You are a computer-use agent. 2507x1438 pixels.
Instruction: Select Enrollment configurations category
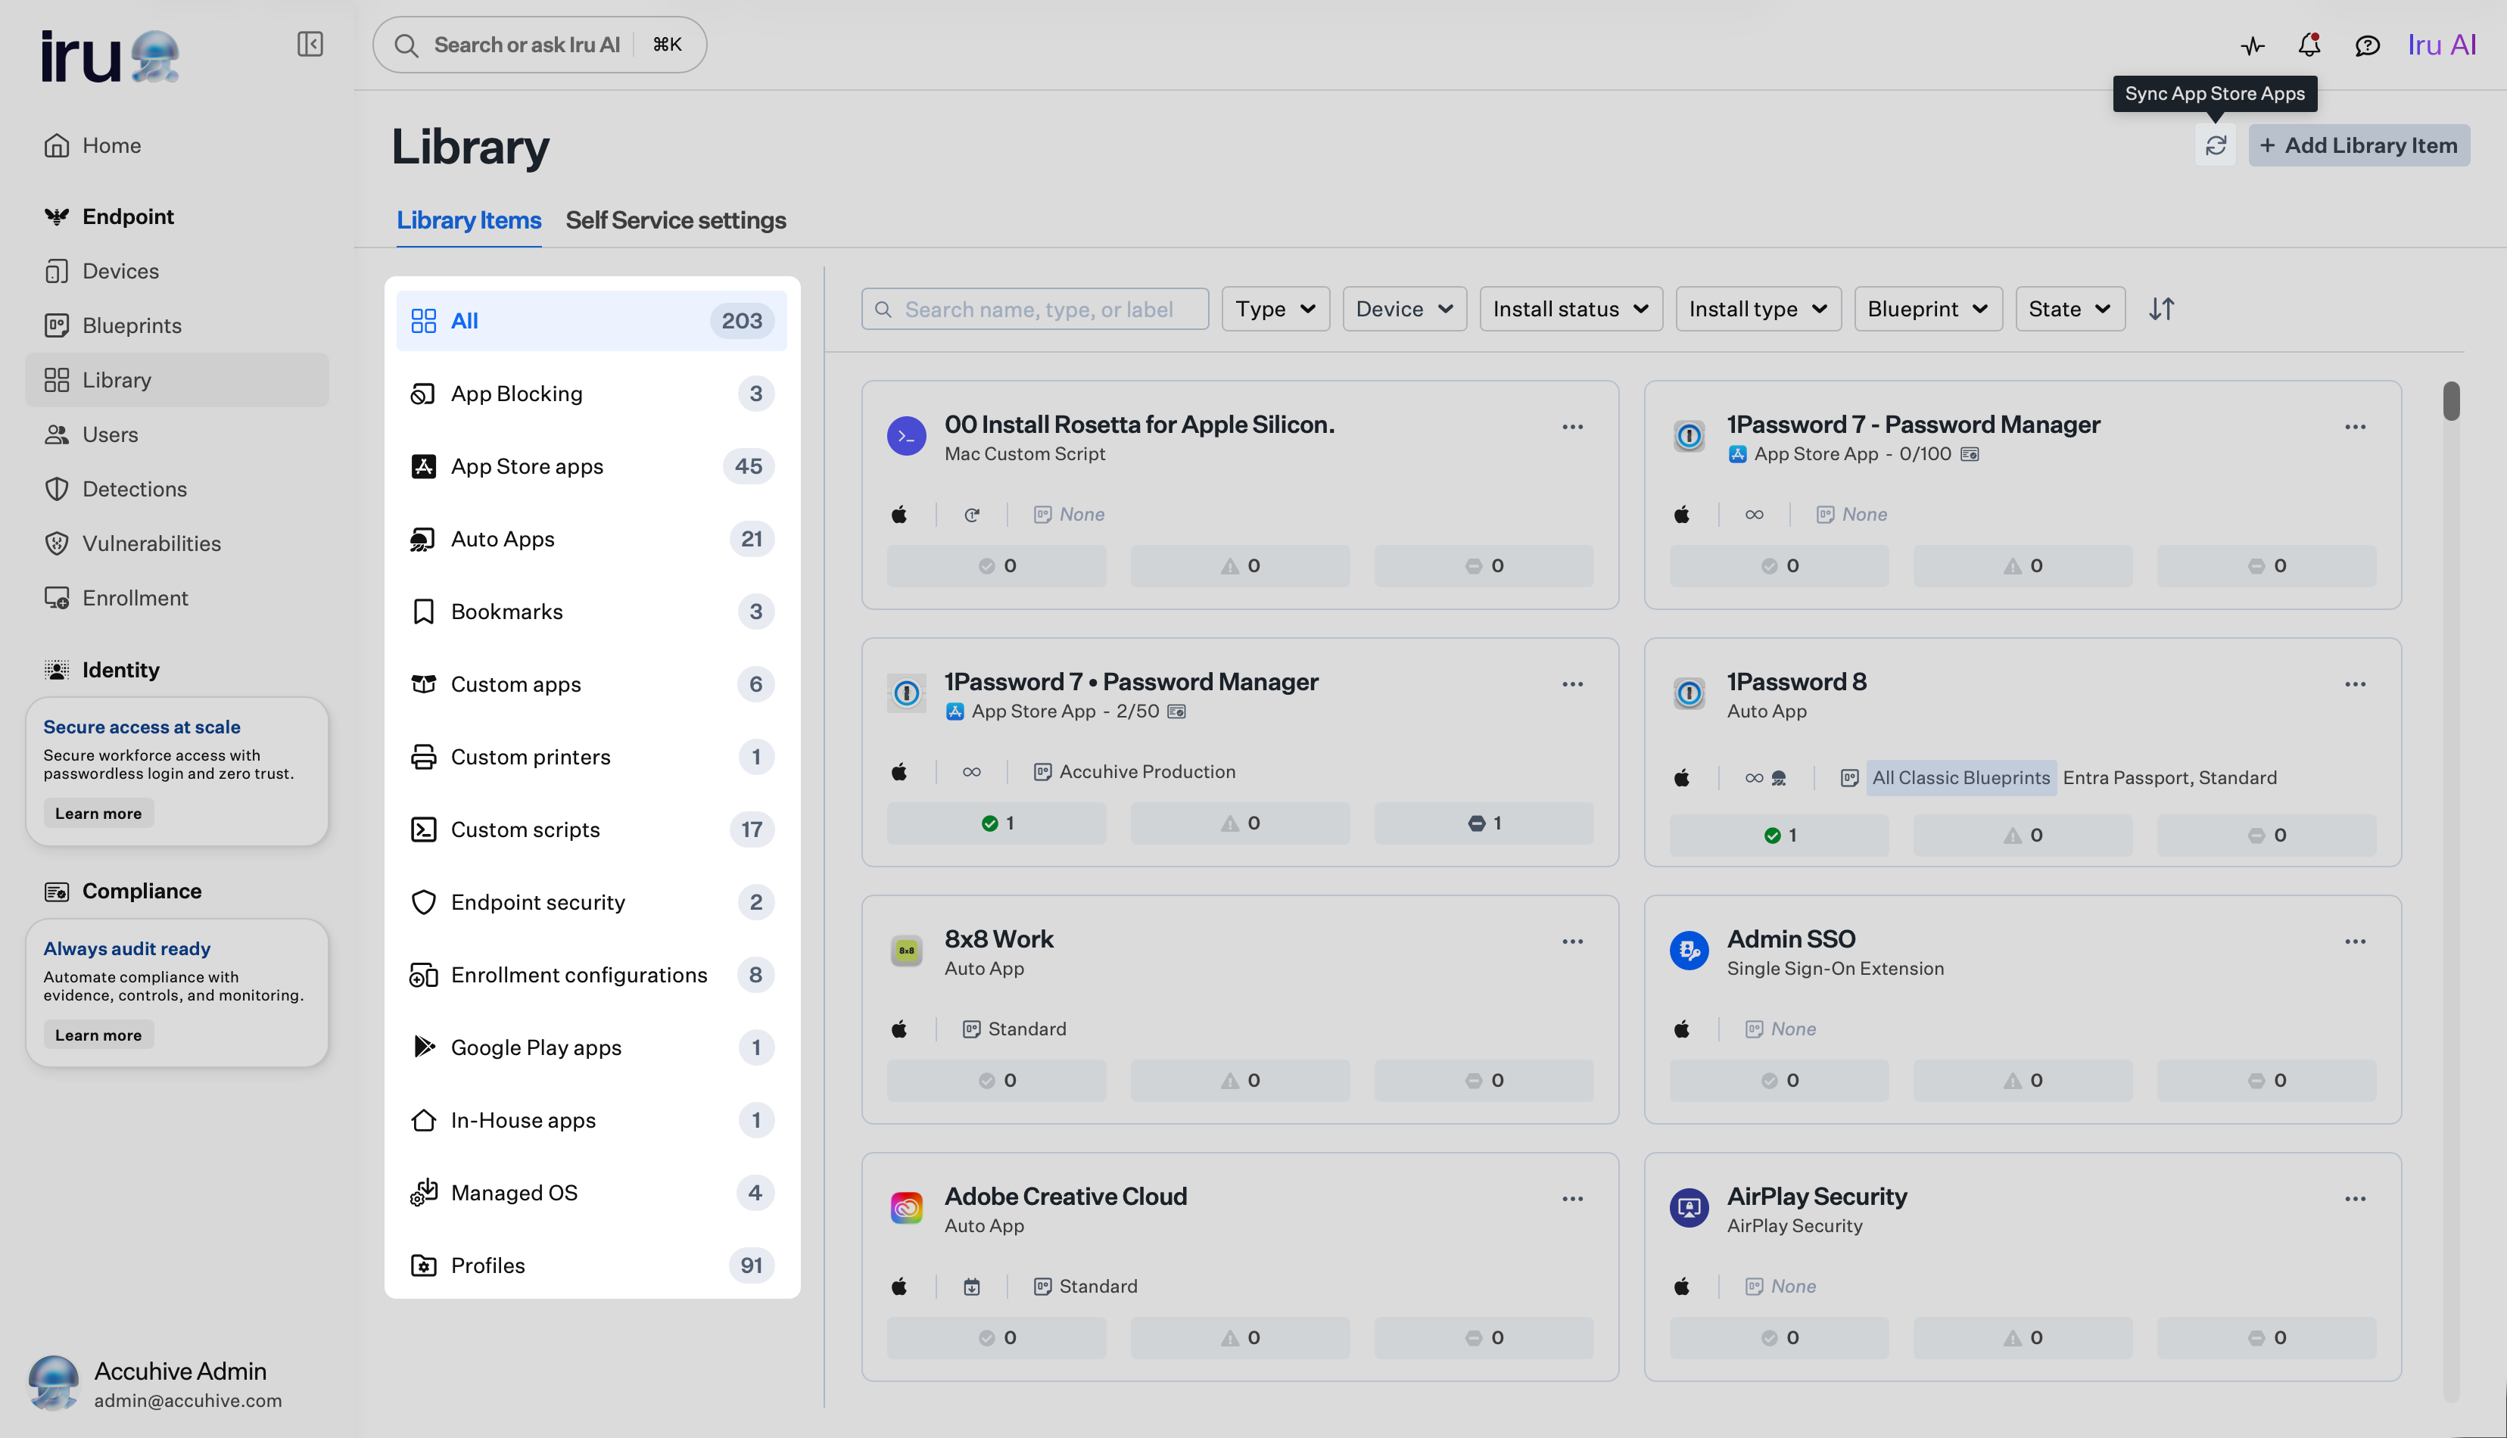(x=590, y=975)
